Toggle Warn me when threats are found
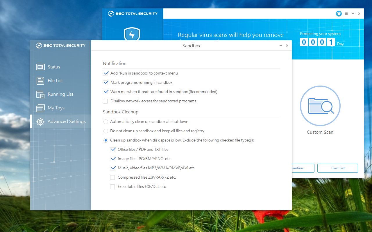 coord(105,92)
